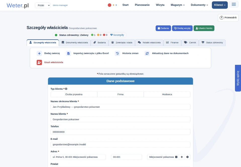Open the Polski language dropdown
241x167 pixels.
[x=43, y=5]
